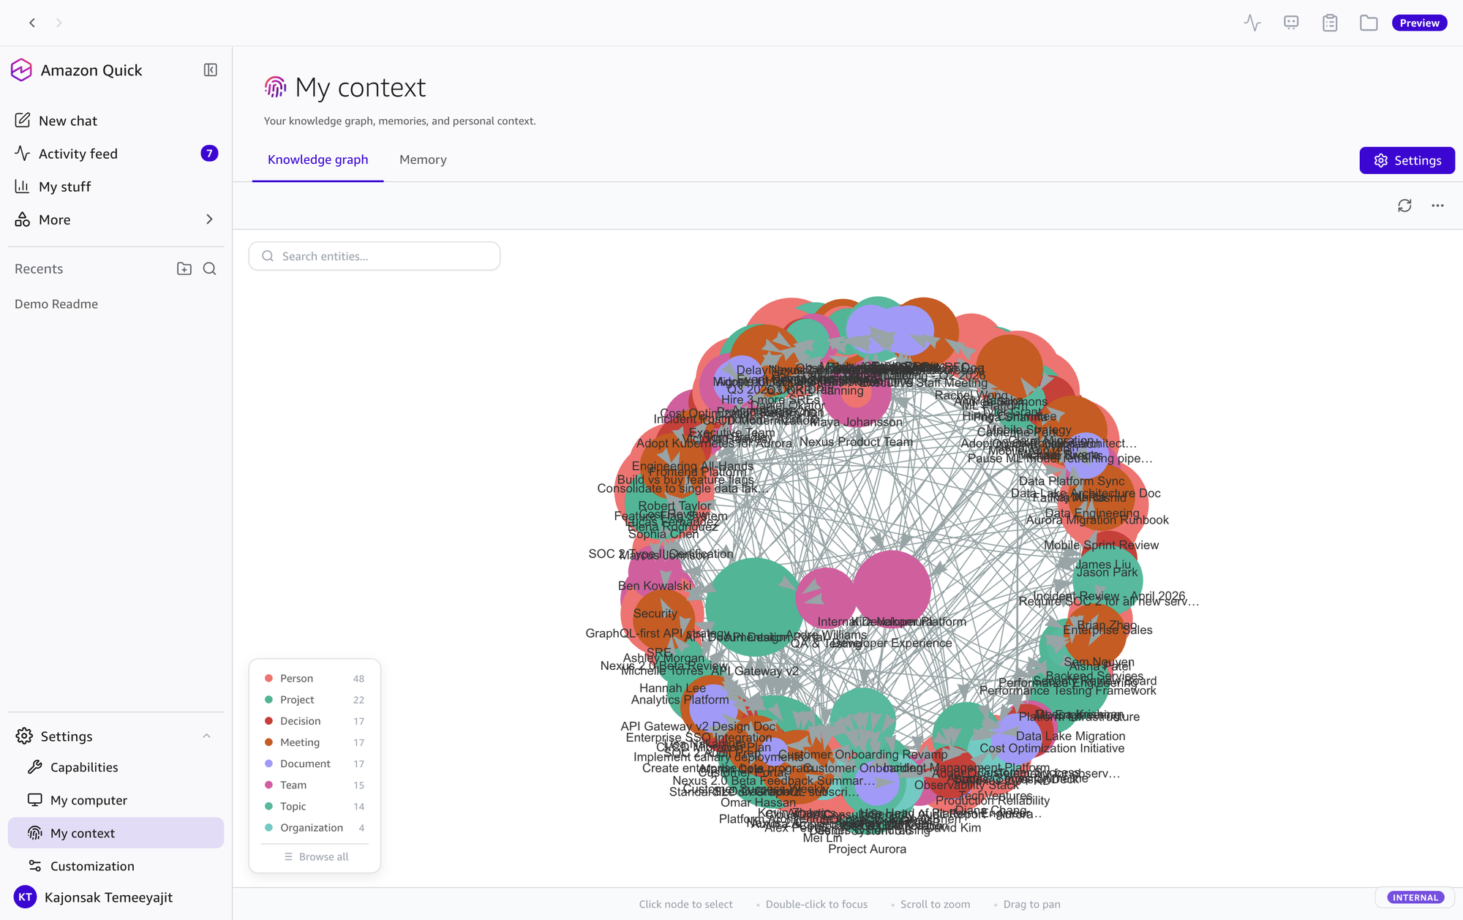Image resolution: width=1463 pixels, height=920 pixels.
Task: Expand the More menu chevron
Action: tap(209, 219)
